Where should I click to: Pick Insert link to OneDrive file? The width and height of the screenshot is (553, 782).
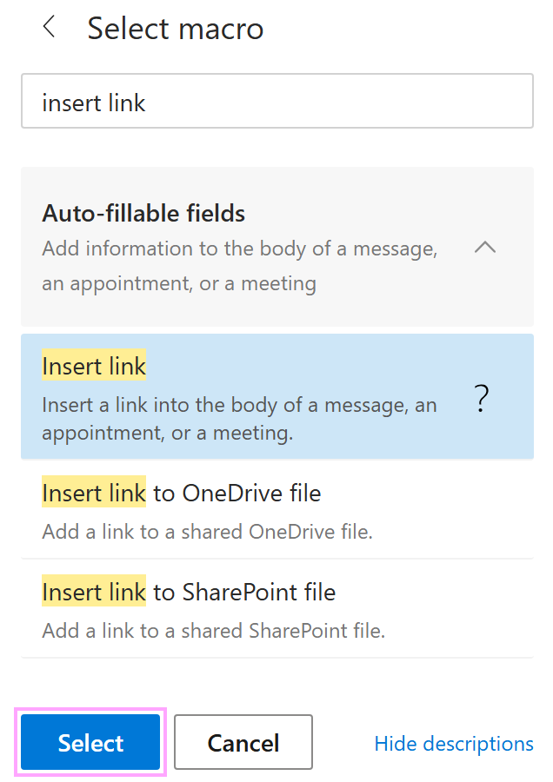181,493
